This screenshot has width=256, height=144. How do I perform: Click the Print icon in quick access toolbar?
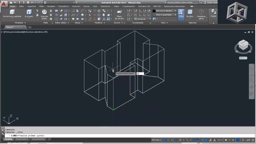point(28,3)
